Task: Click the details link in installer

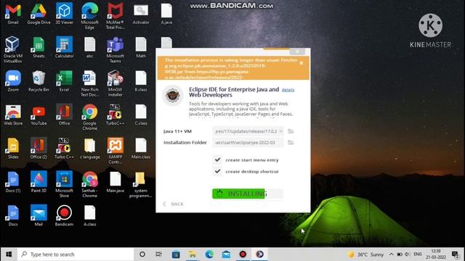Action: pos(288,90)
